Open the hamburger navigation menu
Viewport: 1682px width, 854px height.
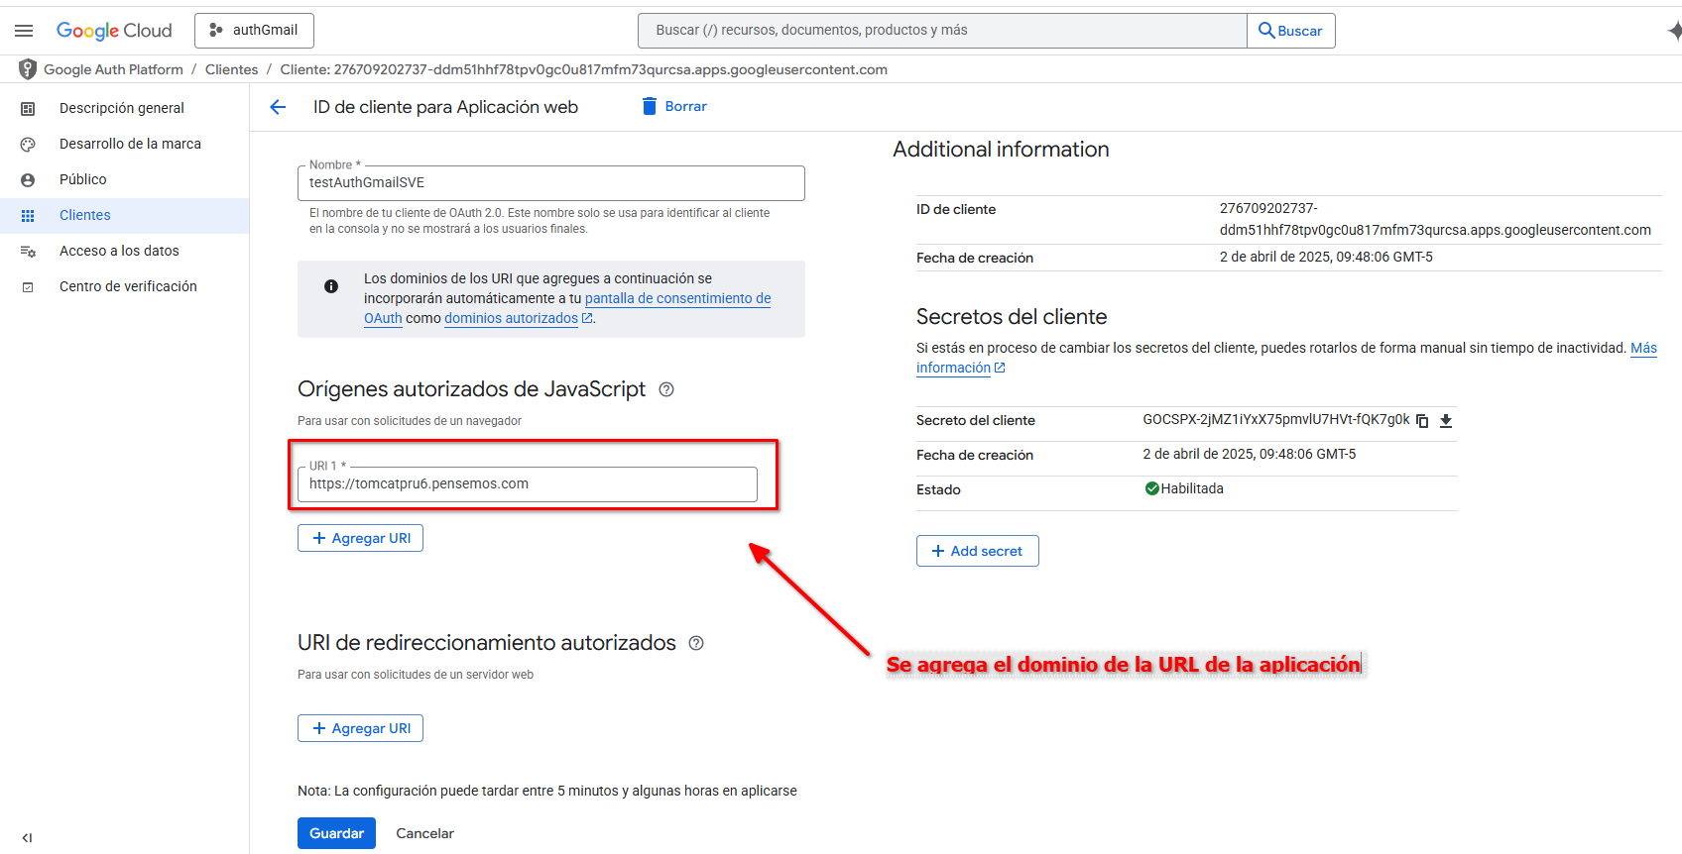point(24,31)
